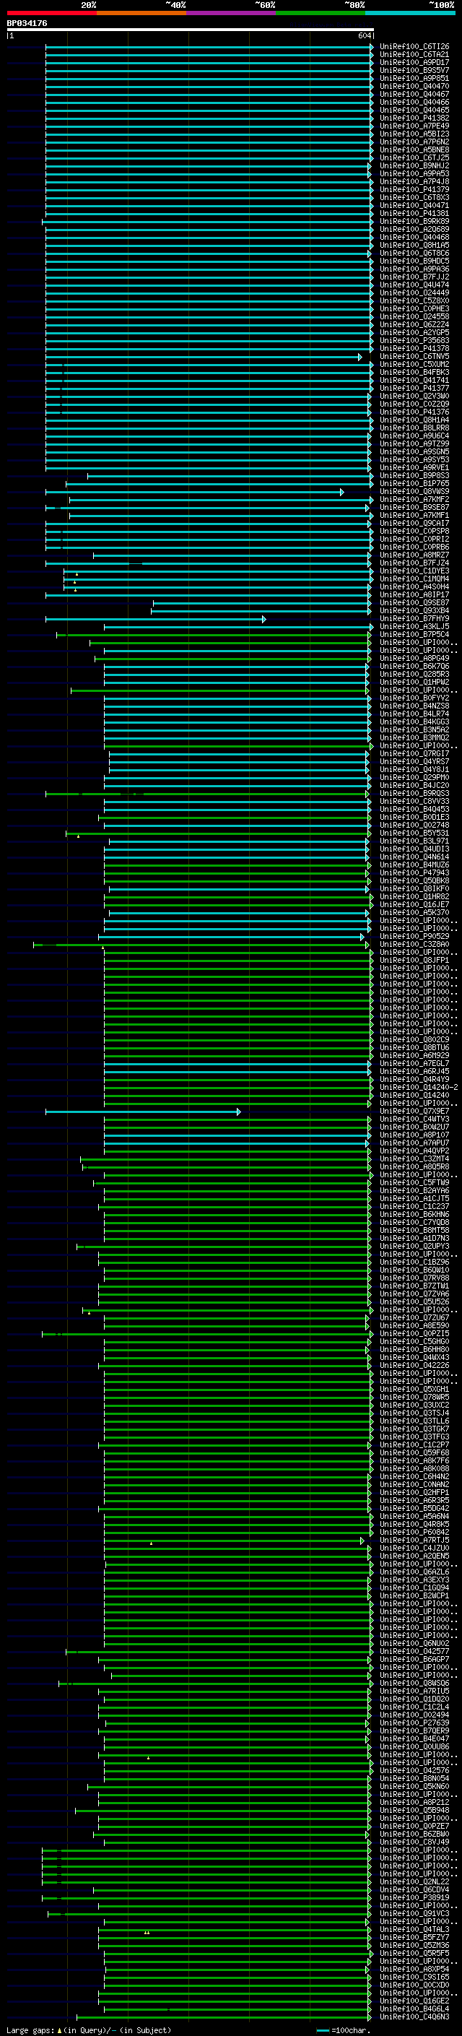462x2036 pixels.
Task: Click the query end position 604
Action: pyautogui.click(x=364, y=35)
